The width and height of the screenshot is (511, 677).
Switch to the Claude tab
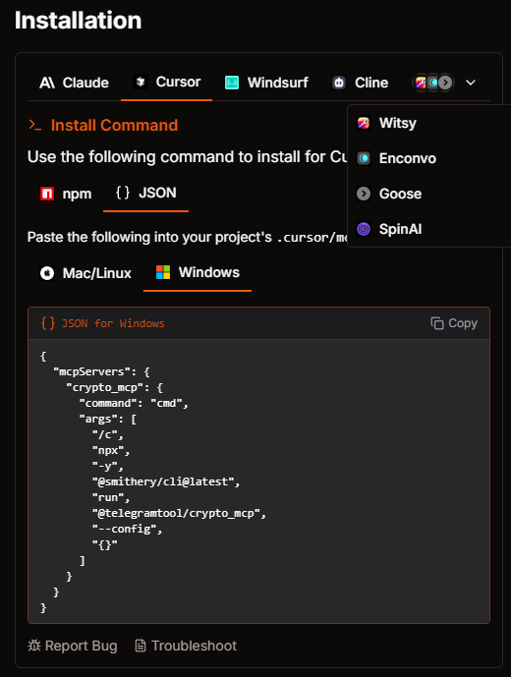click(74, 83)
